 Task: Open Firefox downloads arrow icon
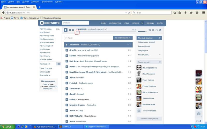pyautogui.click(x=185, y=12)
